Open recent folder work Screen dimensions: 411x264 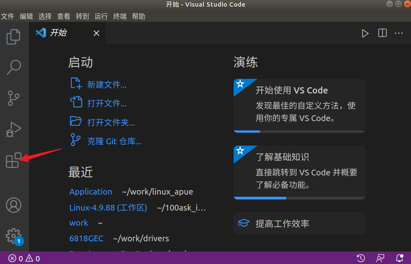(x=78, y=223)
